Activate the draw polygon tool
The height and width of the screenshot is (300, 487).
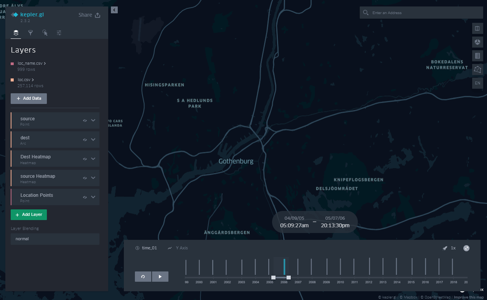coord(477,69)
